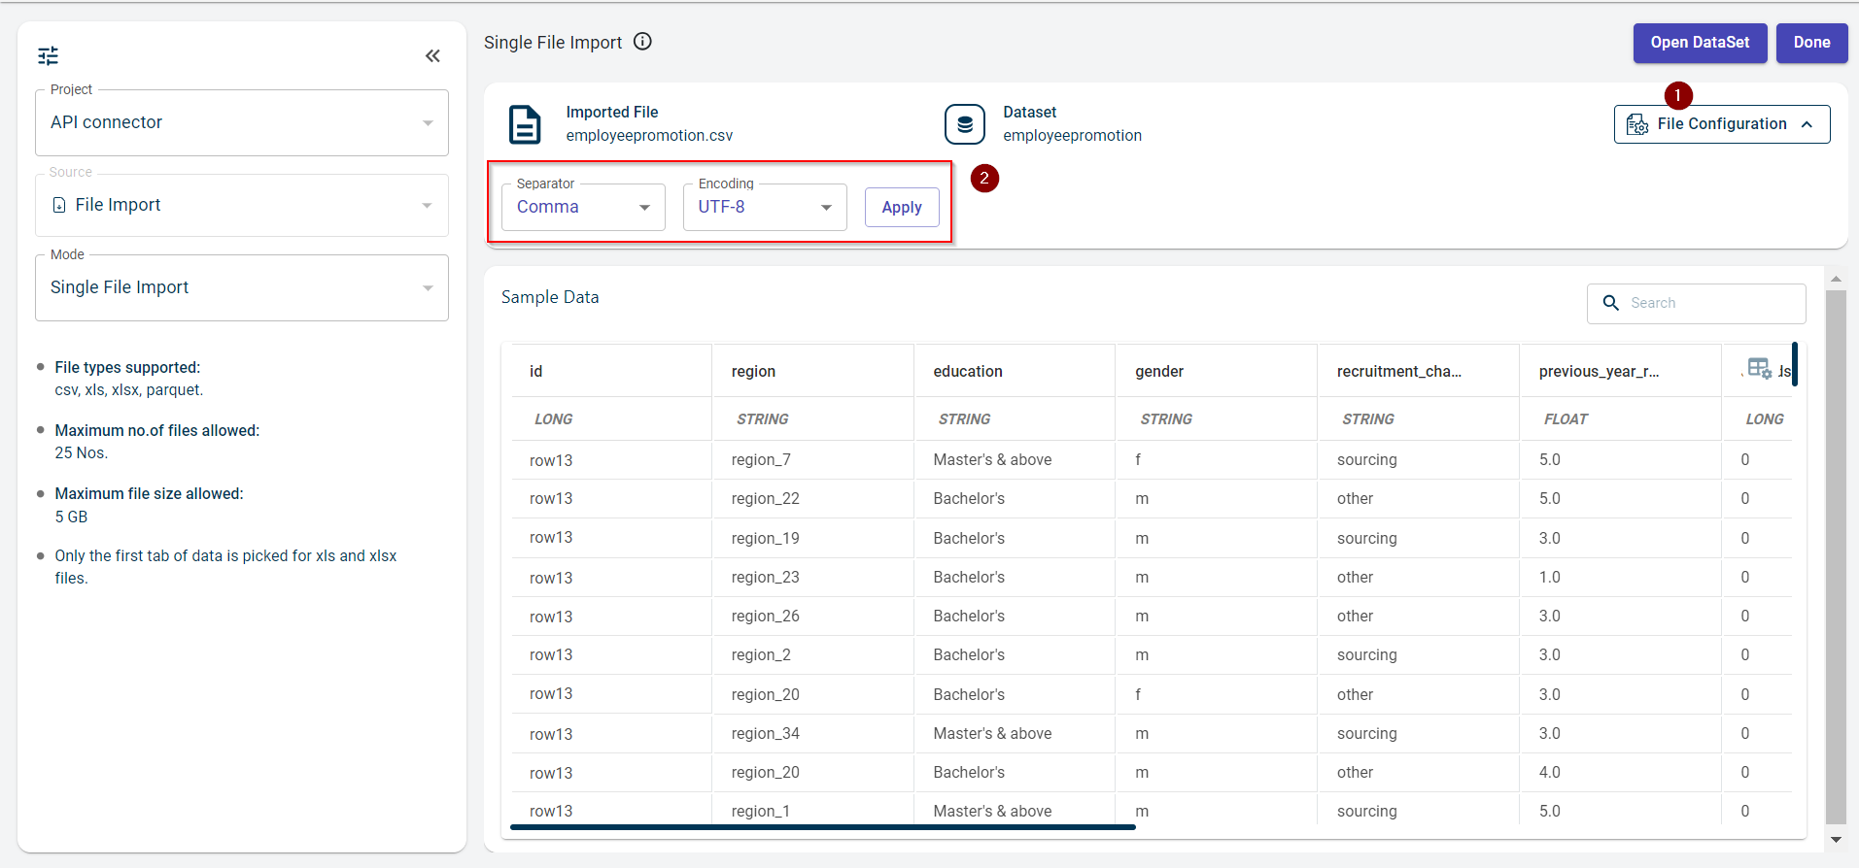The height and width of the screenshot is (868, 1859).
Task: Click the Dataset database icon
Action: 964,124
